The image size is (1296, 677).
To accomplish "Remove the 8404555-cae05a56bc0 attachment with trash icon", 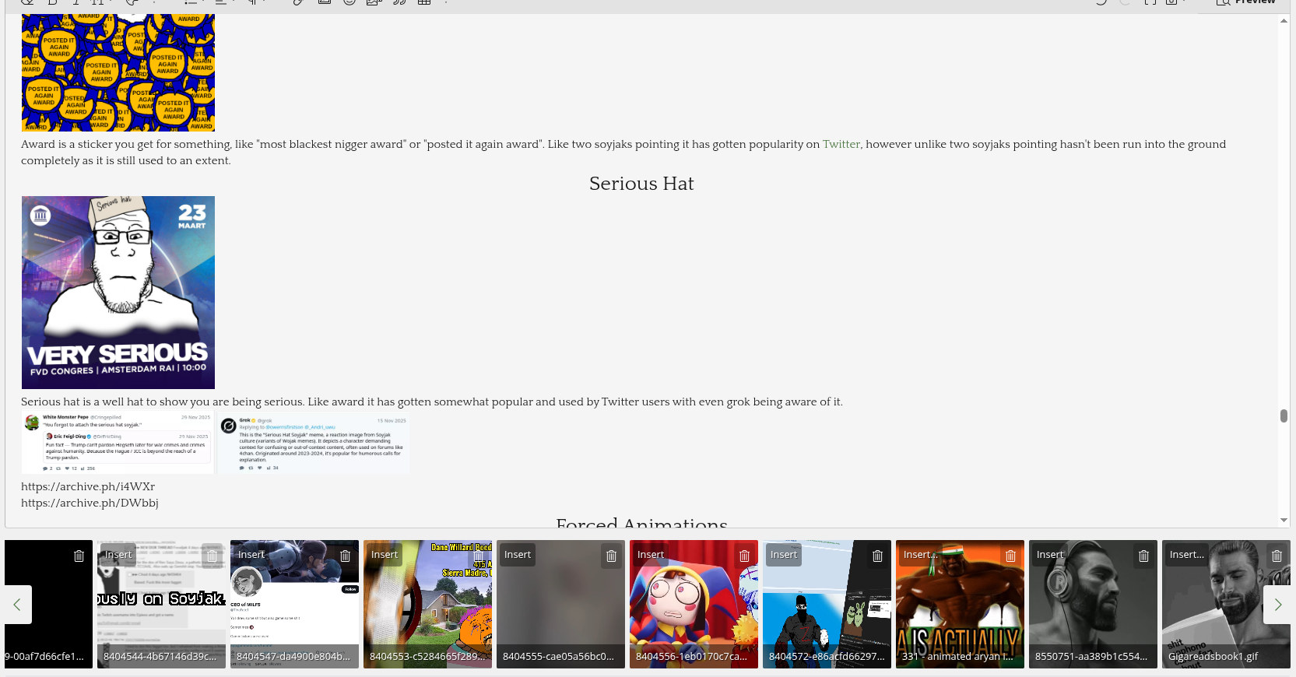I will [x=611, y=556].
